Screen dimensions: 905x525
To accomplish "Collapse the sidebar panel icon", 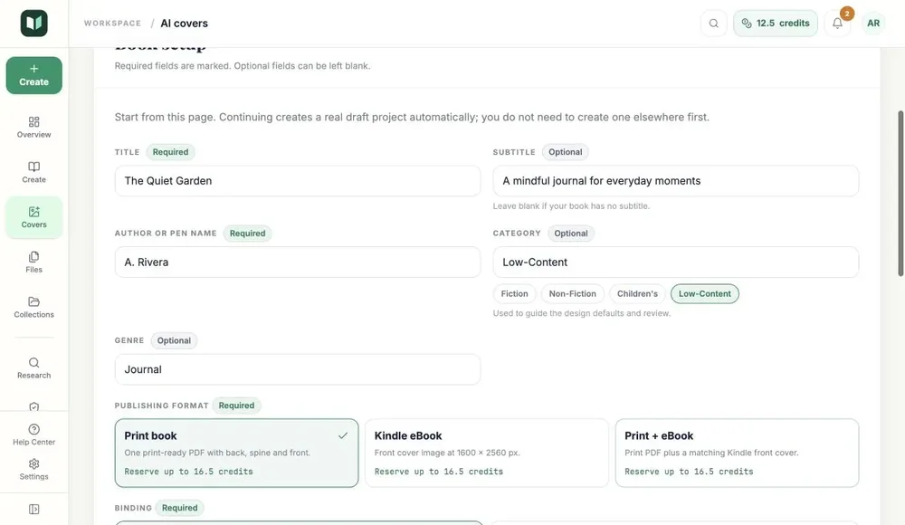I will [x=34, y=510].
